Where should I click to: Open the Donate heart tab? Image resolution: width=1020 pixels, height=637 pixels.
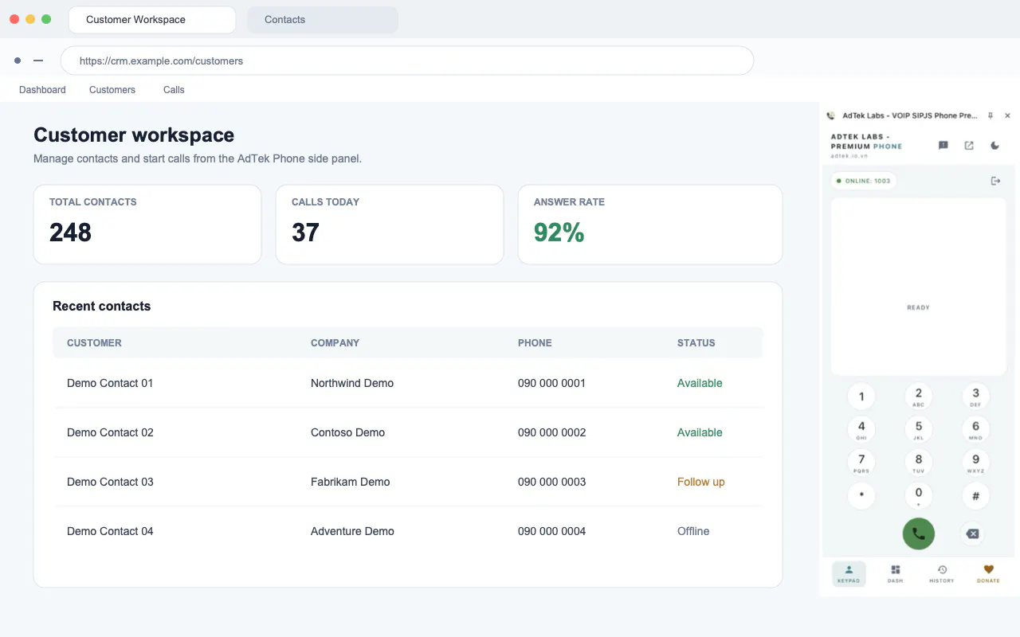coord(988,574)
